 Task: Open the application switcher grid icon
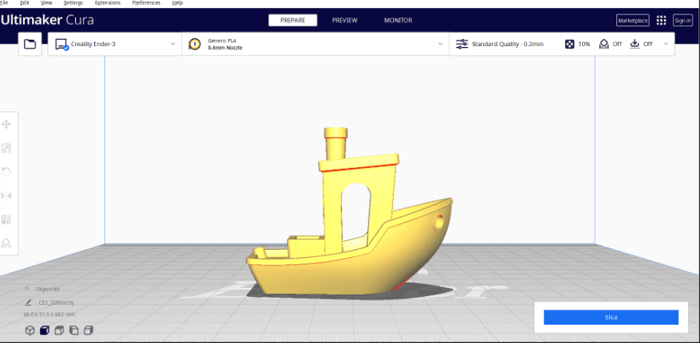coord(661,21)
